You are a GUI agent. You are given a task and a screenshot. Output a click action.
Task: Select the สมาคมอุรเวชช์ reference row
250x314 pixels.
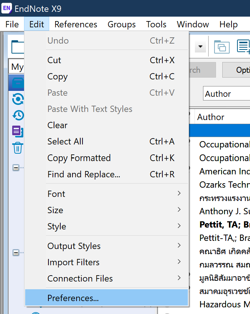(x=220, y=291)
